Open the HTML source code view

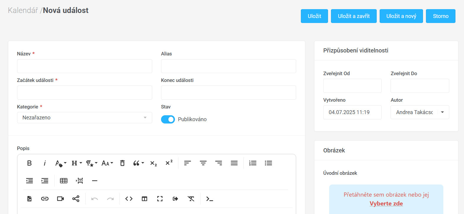click(x=129, y=199)
